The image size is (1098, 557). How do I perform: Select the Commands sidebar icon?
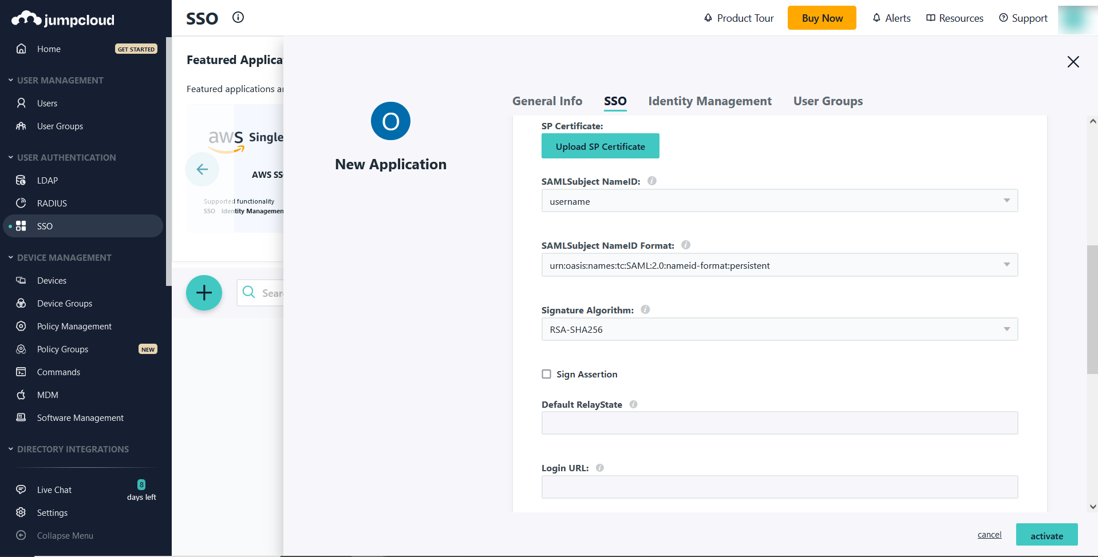[x=21, y=372]
